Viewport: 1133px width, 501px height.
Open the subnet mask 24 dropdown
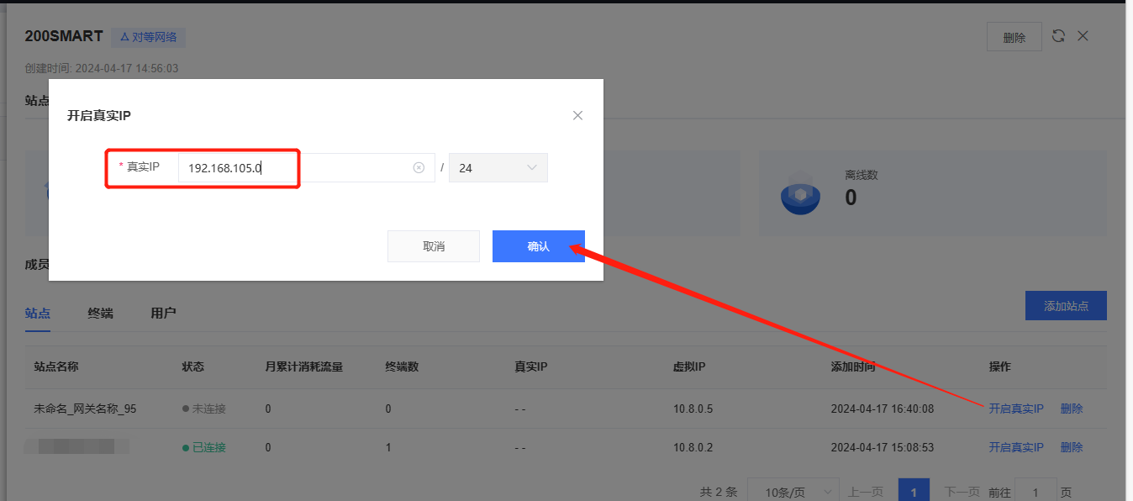tap(498, 168)
